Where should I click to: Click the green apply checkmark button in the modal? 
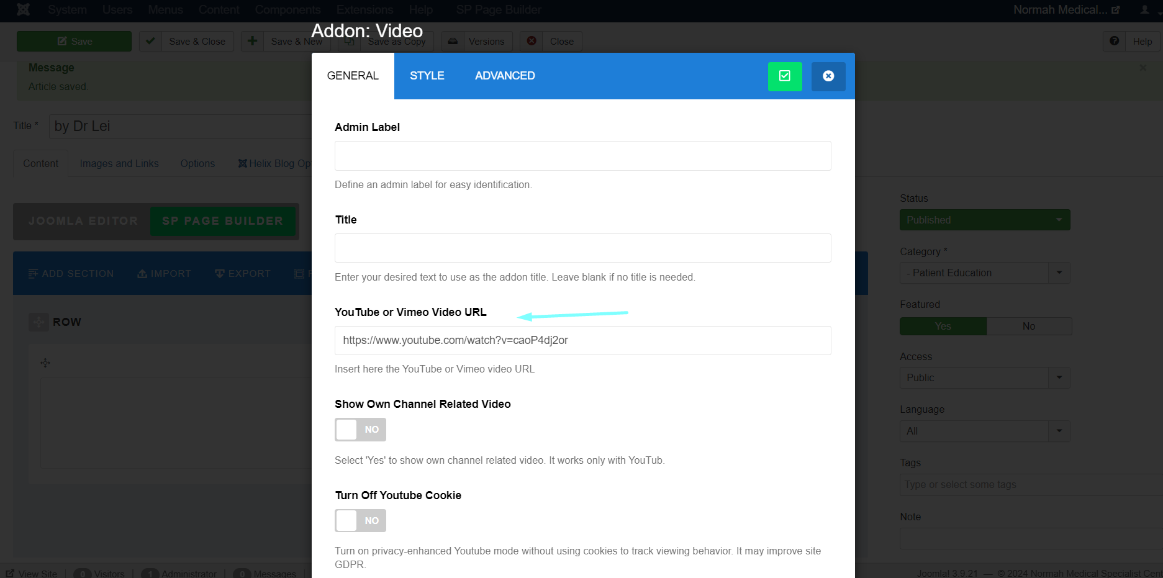coord(785,76)
